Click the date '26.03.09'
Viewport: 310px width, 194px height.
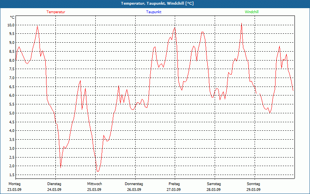(134, 190)
